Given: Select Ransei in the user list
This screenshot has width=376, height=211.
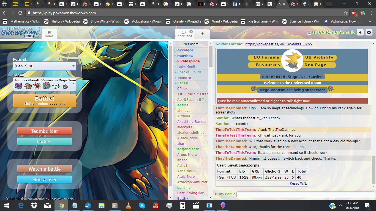Looking at the screenshot, I should [183, 83].
